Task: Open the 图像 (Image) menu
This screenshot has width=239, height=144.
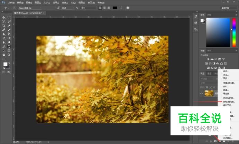Action: coord(29,2)
